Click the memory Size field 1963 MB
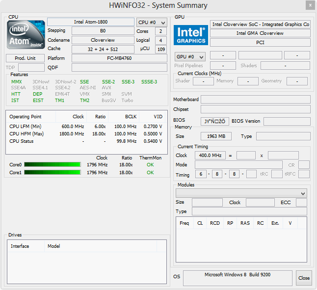Screen dimensions: 317x290 (x=216, y=136)
